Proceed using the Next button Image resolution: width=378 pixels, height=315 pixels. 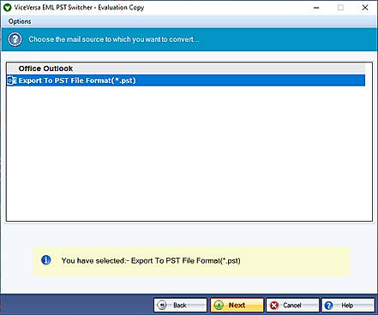237,306
